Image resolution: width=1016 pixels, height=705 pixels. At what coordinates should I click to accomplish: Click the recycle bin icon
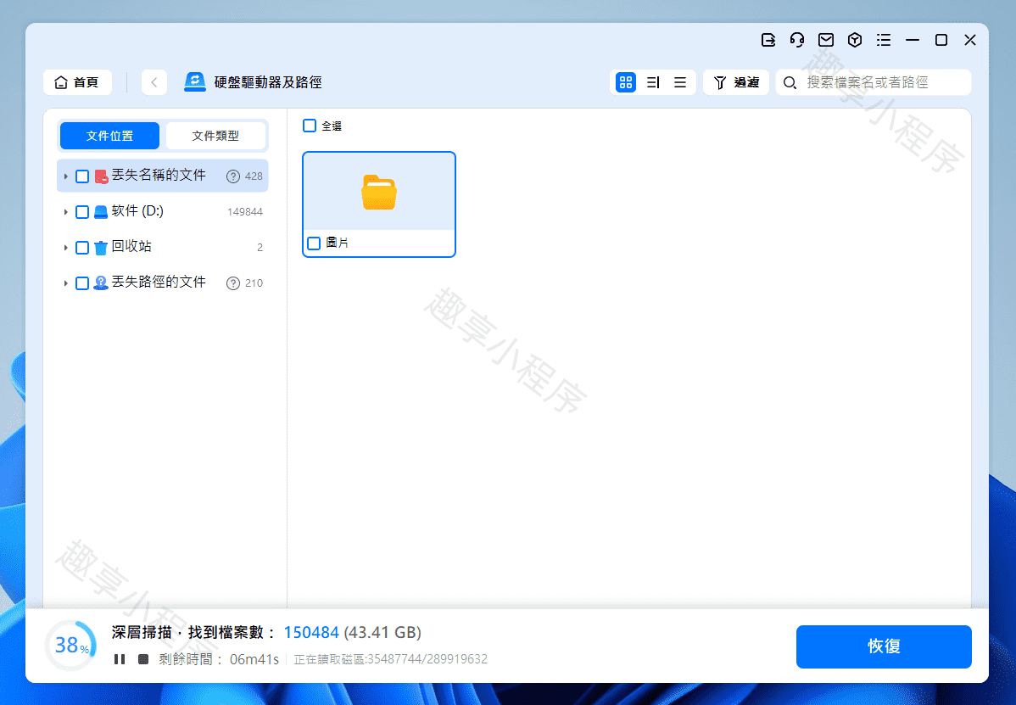tap(101, 248)
